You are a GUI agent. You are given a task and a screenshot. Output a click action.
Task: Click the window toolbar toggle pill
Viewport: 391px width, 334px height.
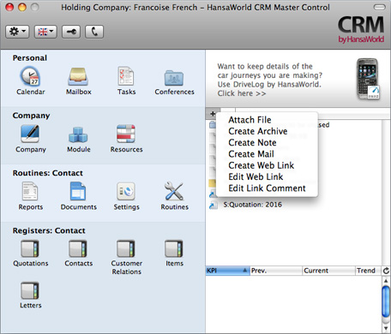coord(379,7)
